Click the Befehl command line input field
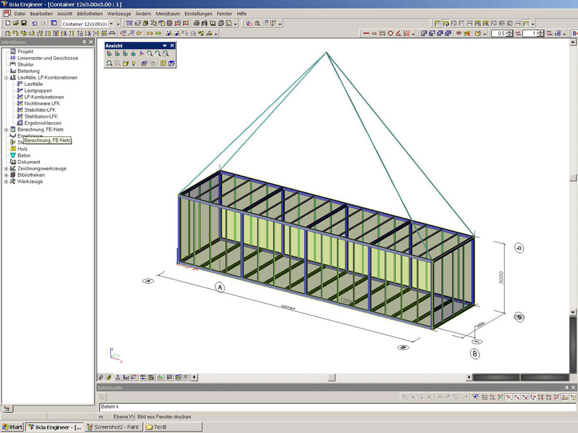The height and width of the screenshot is (433, 578). (337, 407)
